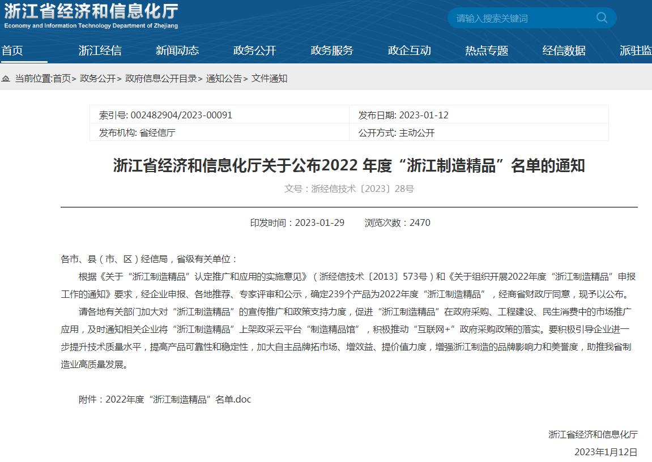
Task: Open the 新闻动态 menu item
Action: click(x=178, y=50)
